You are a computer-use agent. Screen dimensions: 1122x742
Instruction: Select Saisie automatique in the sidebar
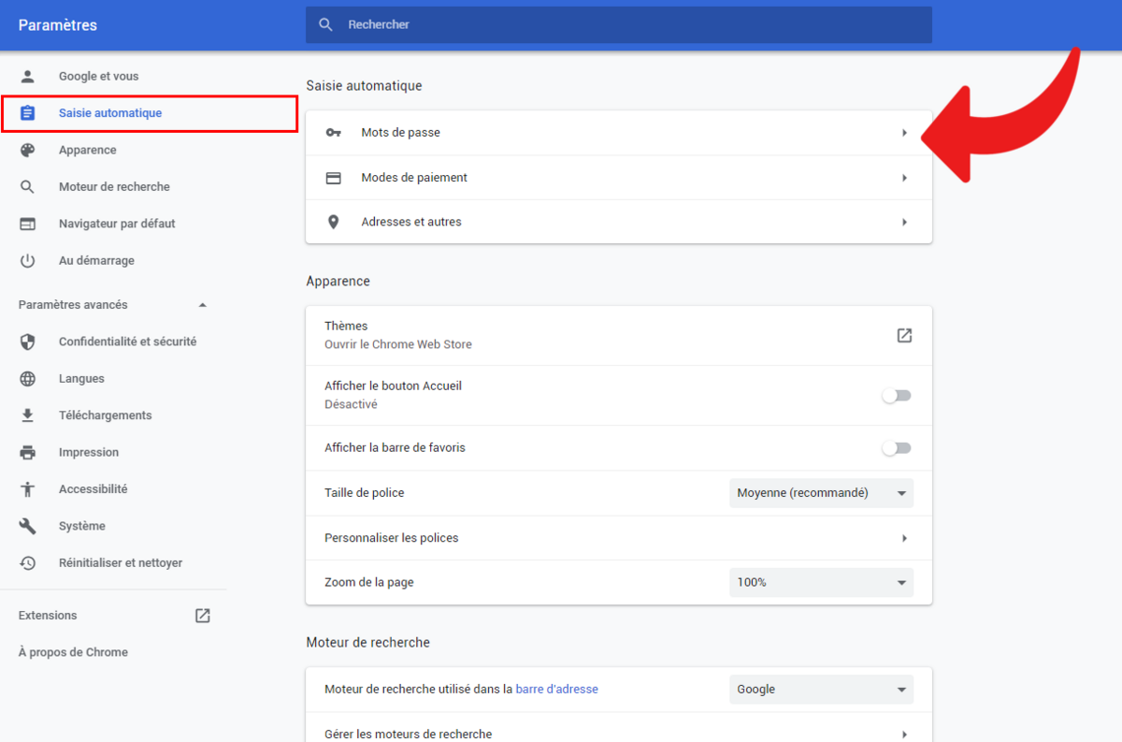(110, 113)
